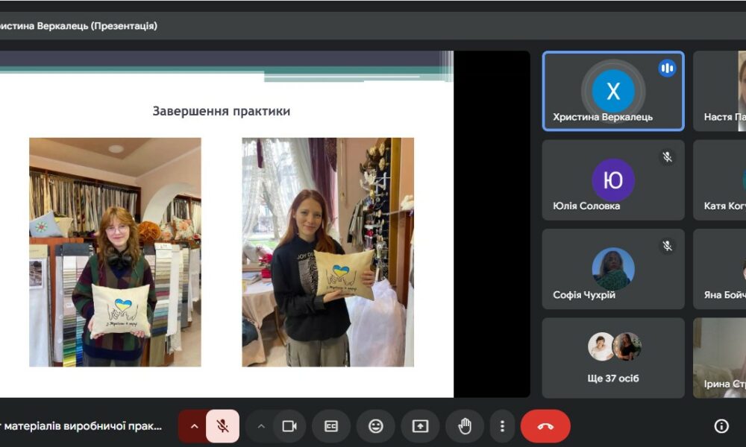Show the 37 other participants
The width and height of the screenshot is (746, 447).
coord(612,358)
